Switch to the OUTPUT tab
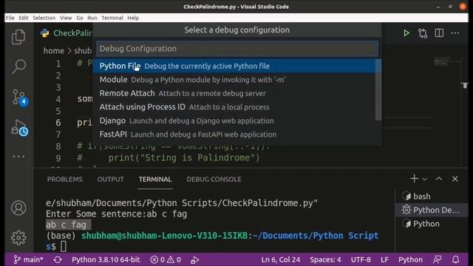 [110, 179]
